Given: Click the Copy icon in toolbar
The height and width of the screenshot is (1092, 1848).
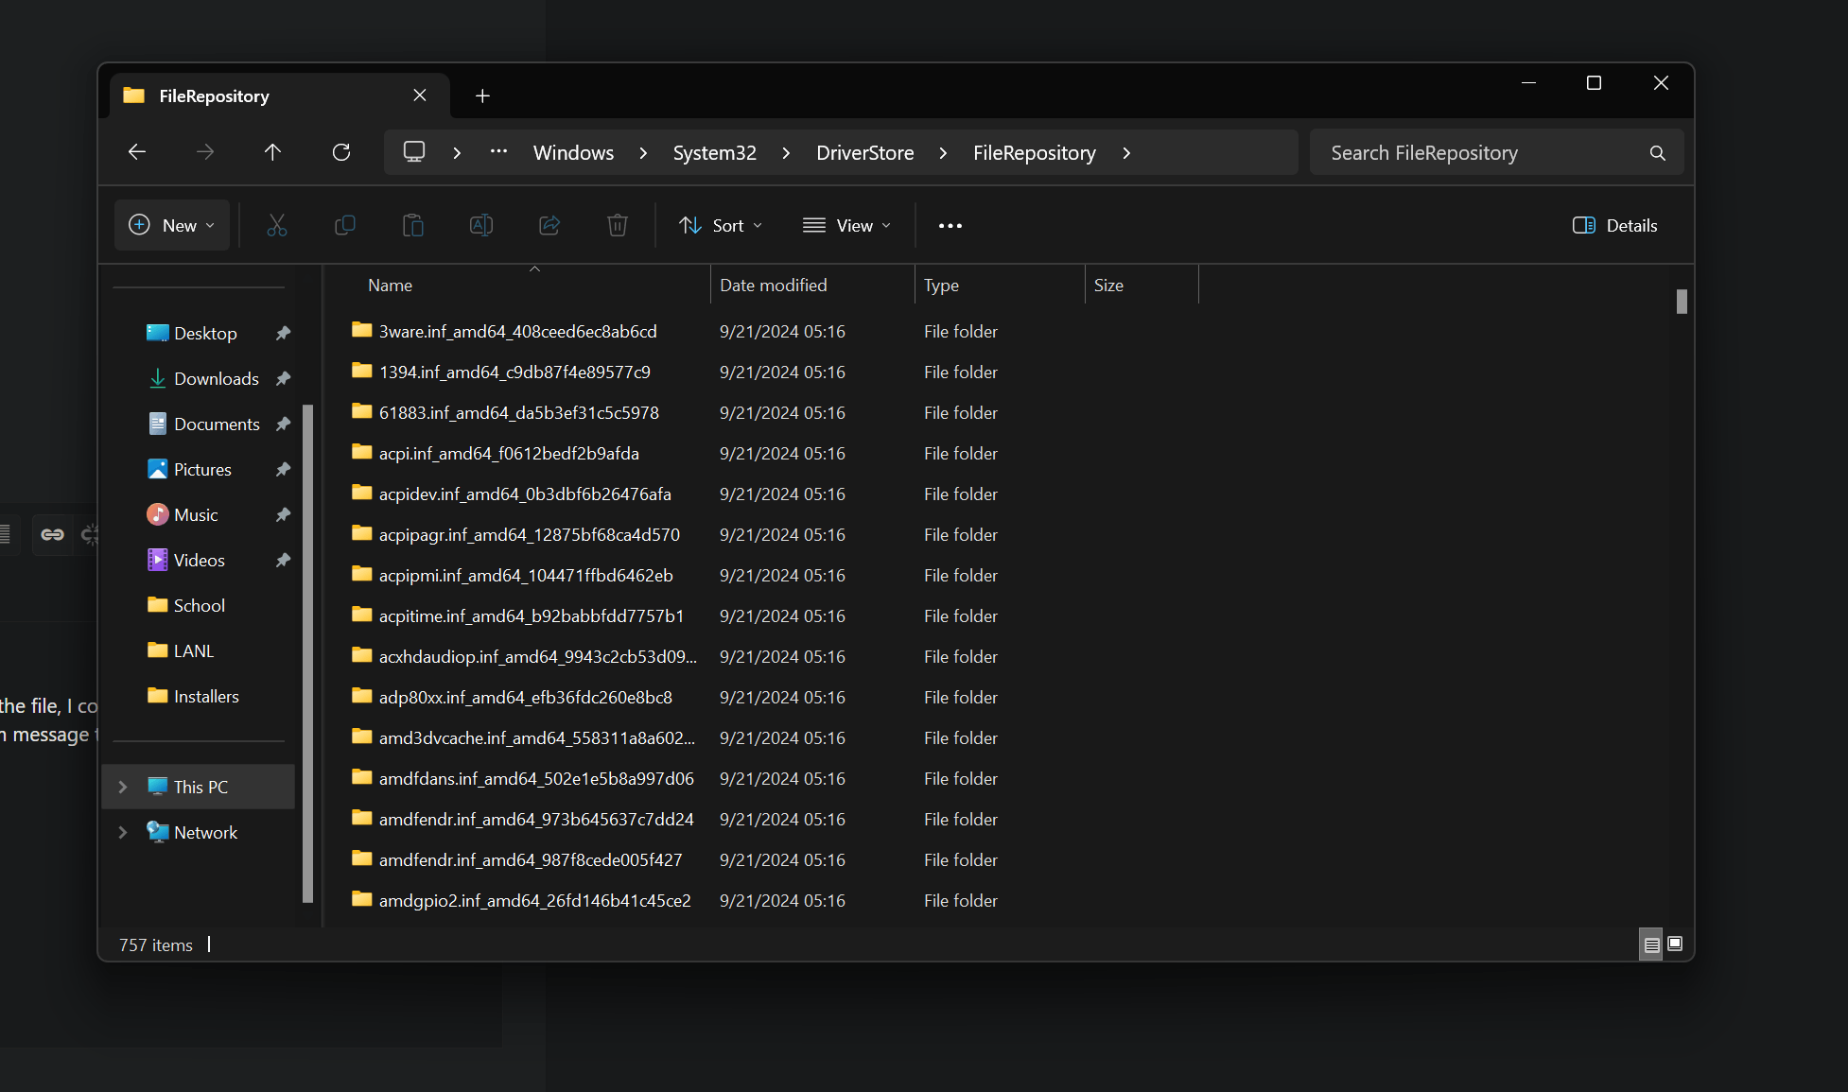Looking at the screenshot, I should point(345,225).
